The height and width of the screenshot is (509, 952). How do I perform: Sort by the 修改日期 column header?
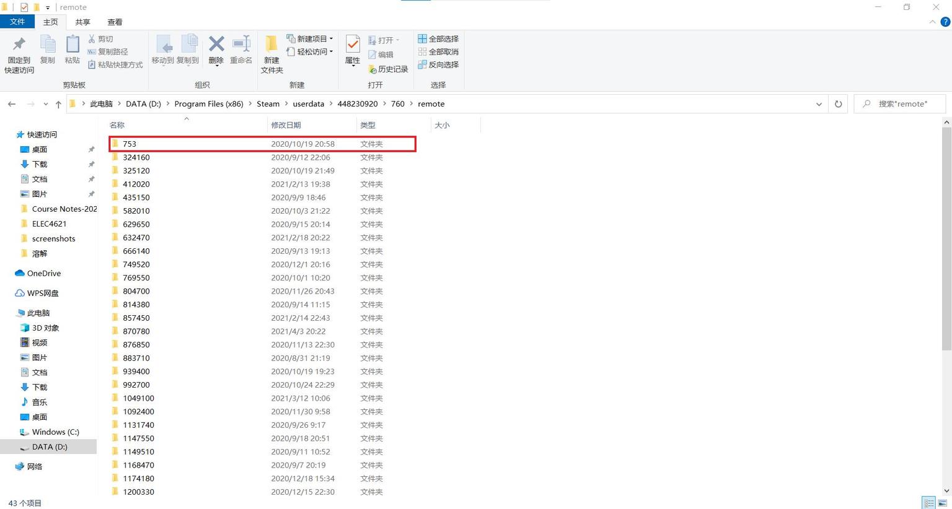click(x=286, y=125)
